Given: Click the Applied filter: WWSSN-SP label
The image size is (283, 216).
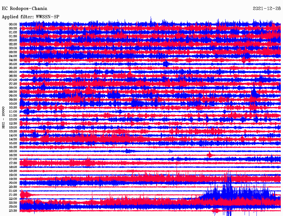Looking at the screenshot, I should tap(30, 17).
